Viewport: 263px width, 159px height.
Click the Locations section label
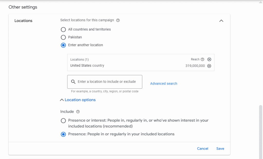pyautogui.click(x=23, y=21)
